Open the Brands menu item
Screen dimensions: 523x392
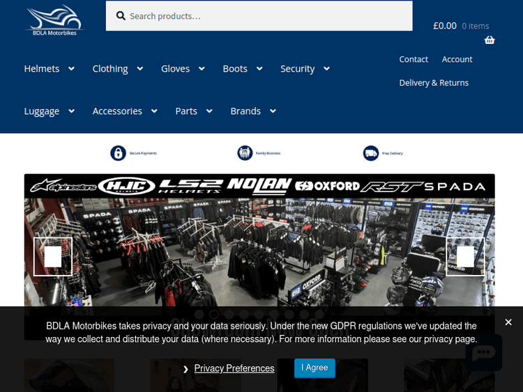pos(245,111)
